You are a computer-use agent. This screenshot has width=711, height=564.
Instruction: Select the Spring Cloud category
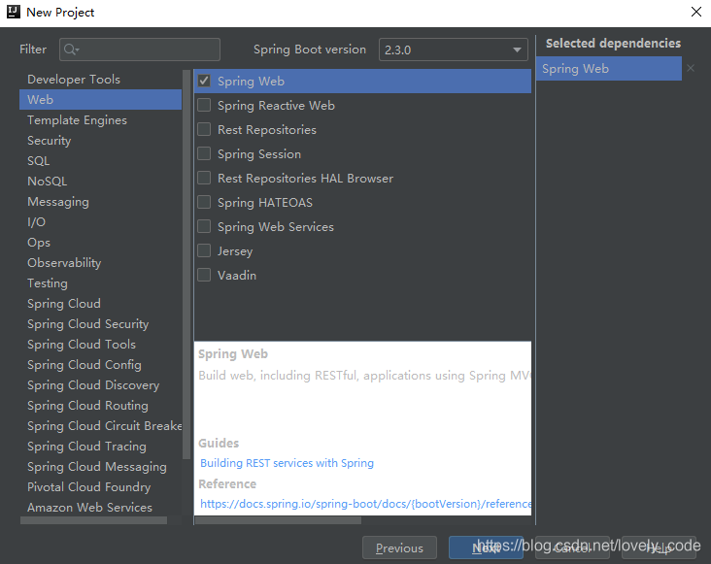tap(100, 304)
